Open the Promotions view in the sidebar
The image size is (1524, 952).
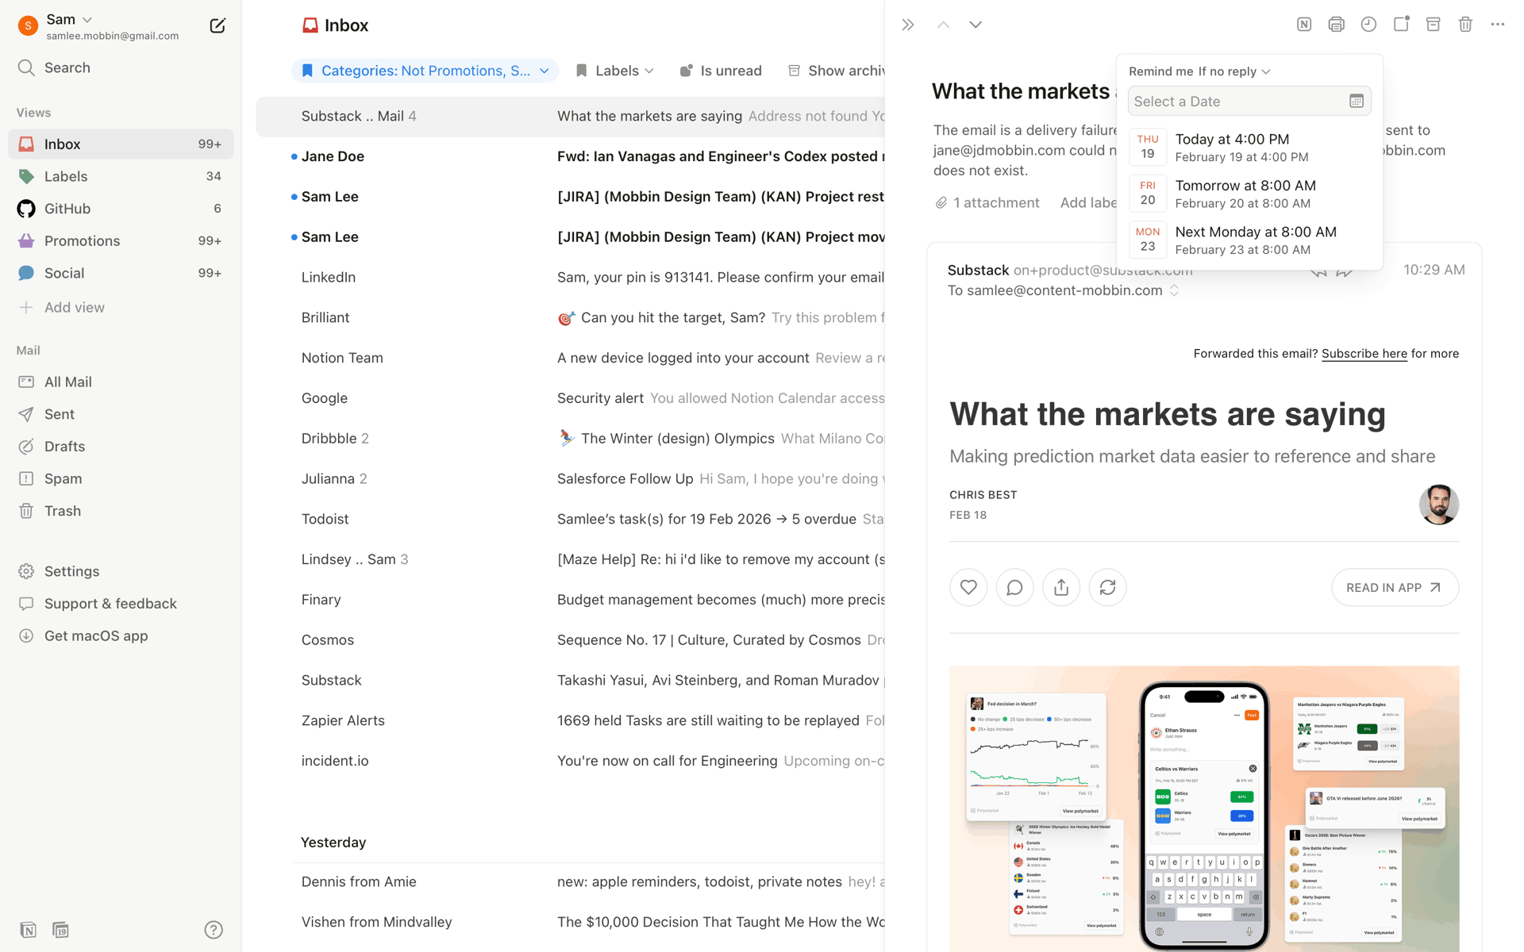point(121,241)
